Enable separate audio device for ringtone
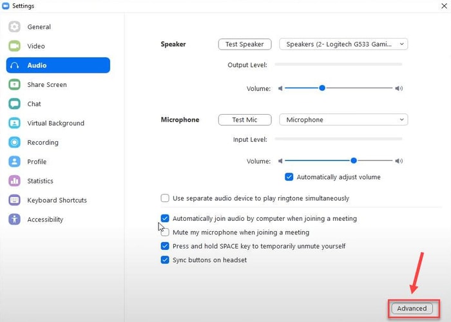Image resolution: width=451 pixels, height=322 pixels. [165, 198]
